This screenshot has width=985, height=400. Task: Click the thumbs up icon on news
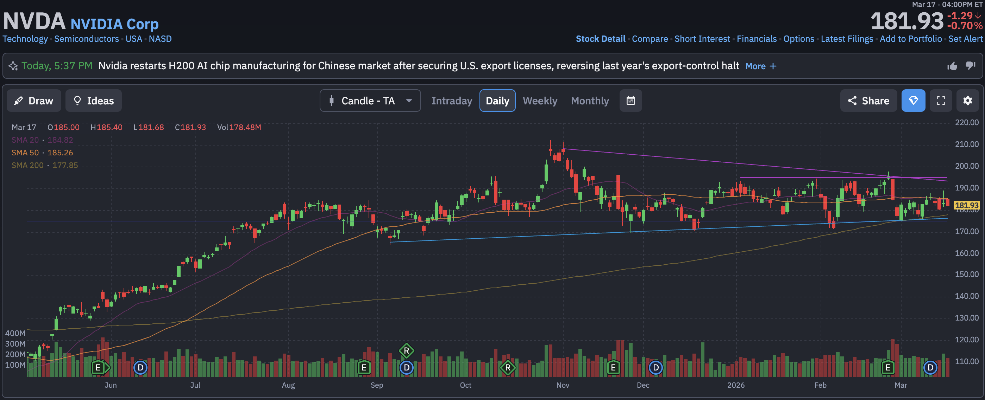pos(952,66)
